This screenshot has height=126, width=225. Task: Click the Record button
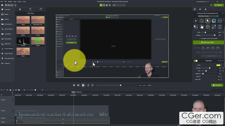(9, 5)
